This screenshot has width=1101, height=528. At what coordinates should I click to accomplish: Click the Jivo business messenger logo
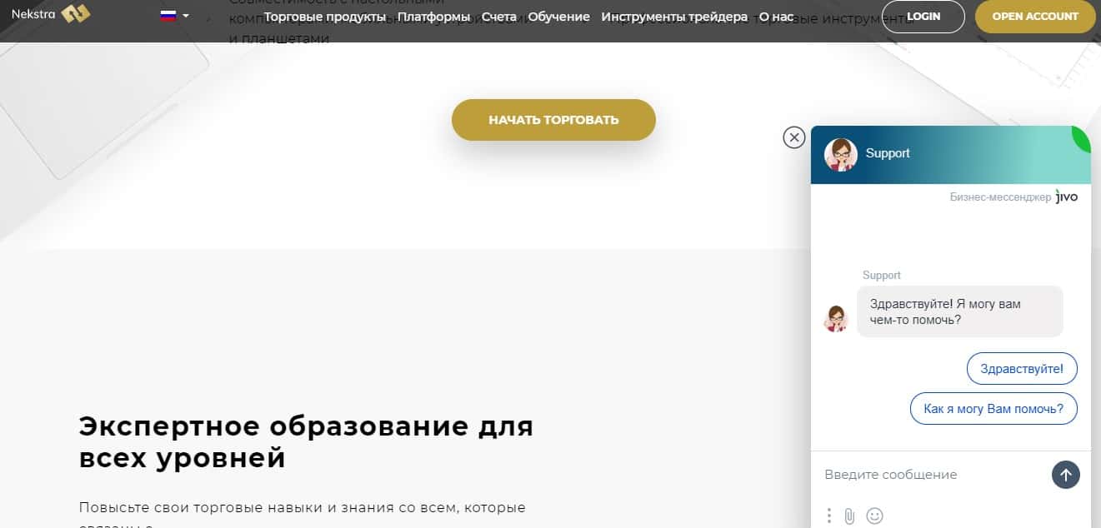pos(1067,197)
